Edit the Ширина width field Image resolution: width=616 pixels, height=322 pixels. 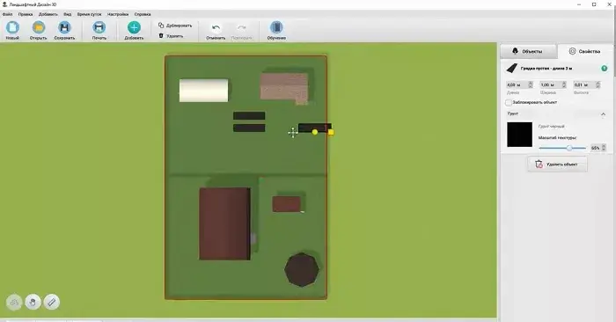pyautogui.click(x=550, y=84)
